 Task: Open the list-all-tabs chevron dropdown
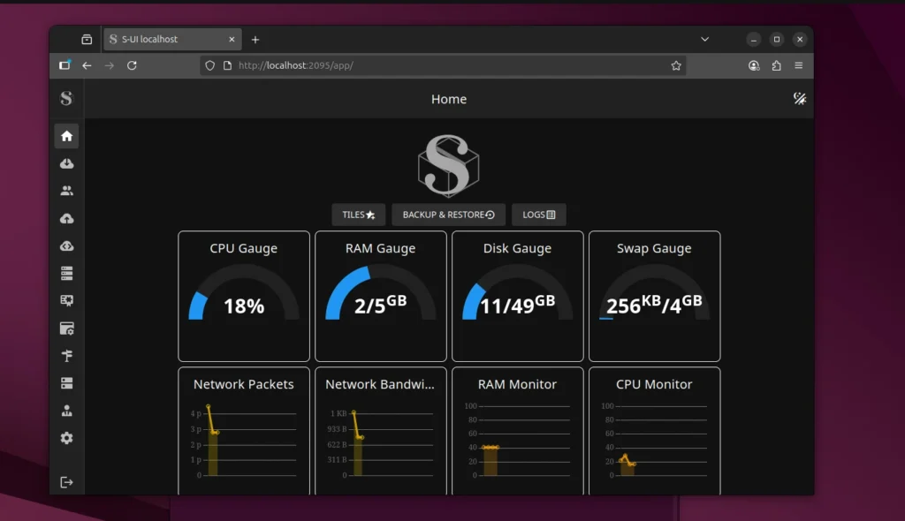coord(704,39)
